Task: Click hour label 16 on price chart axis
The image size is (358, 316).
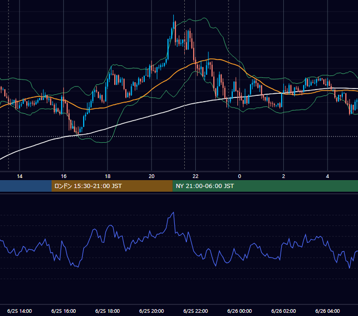Action: click(64, 176)
